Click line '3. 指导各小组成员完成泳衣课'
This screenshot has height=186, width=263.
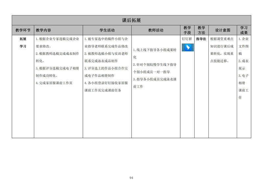point(155,79)
